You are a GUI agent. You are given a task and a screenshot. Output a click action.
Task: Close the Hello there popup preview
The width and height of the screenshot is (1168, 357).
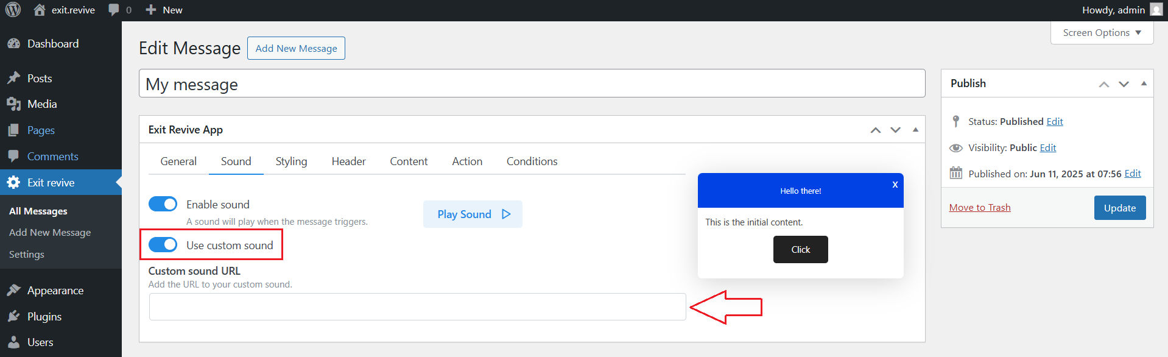(x=895, y=185)
